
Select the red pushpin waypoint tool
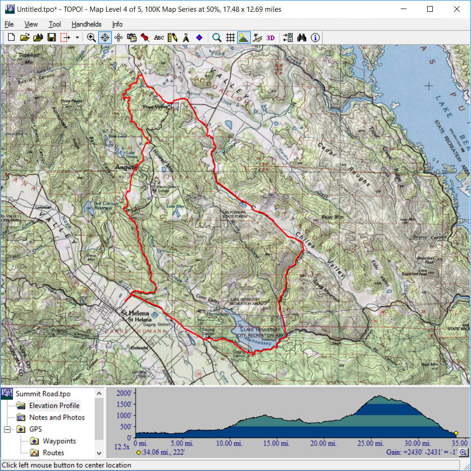click(x=145, y=38)
